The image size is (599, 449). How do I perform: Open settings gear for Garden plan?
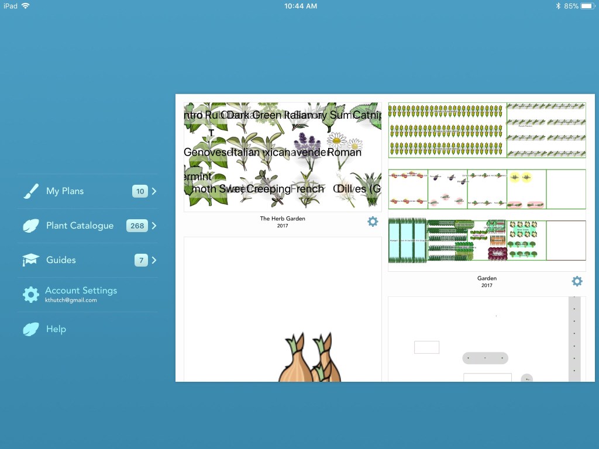577,281
